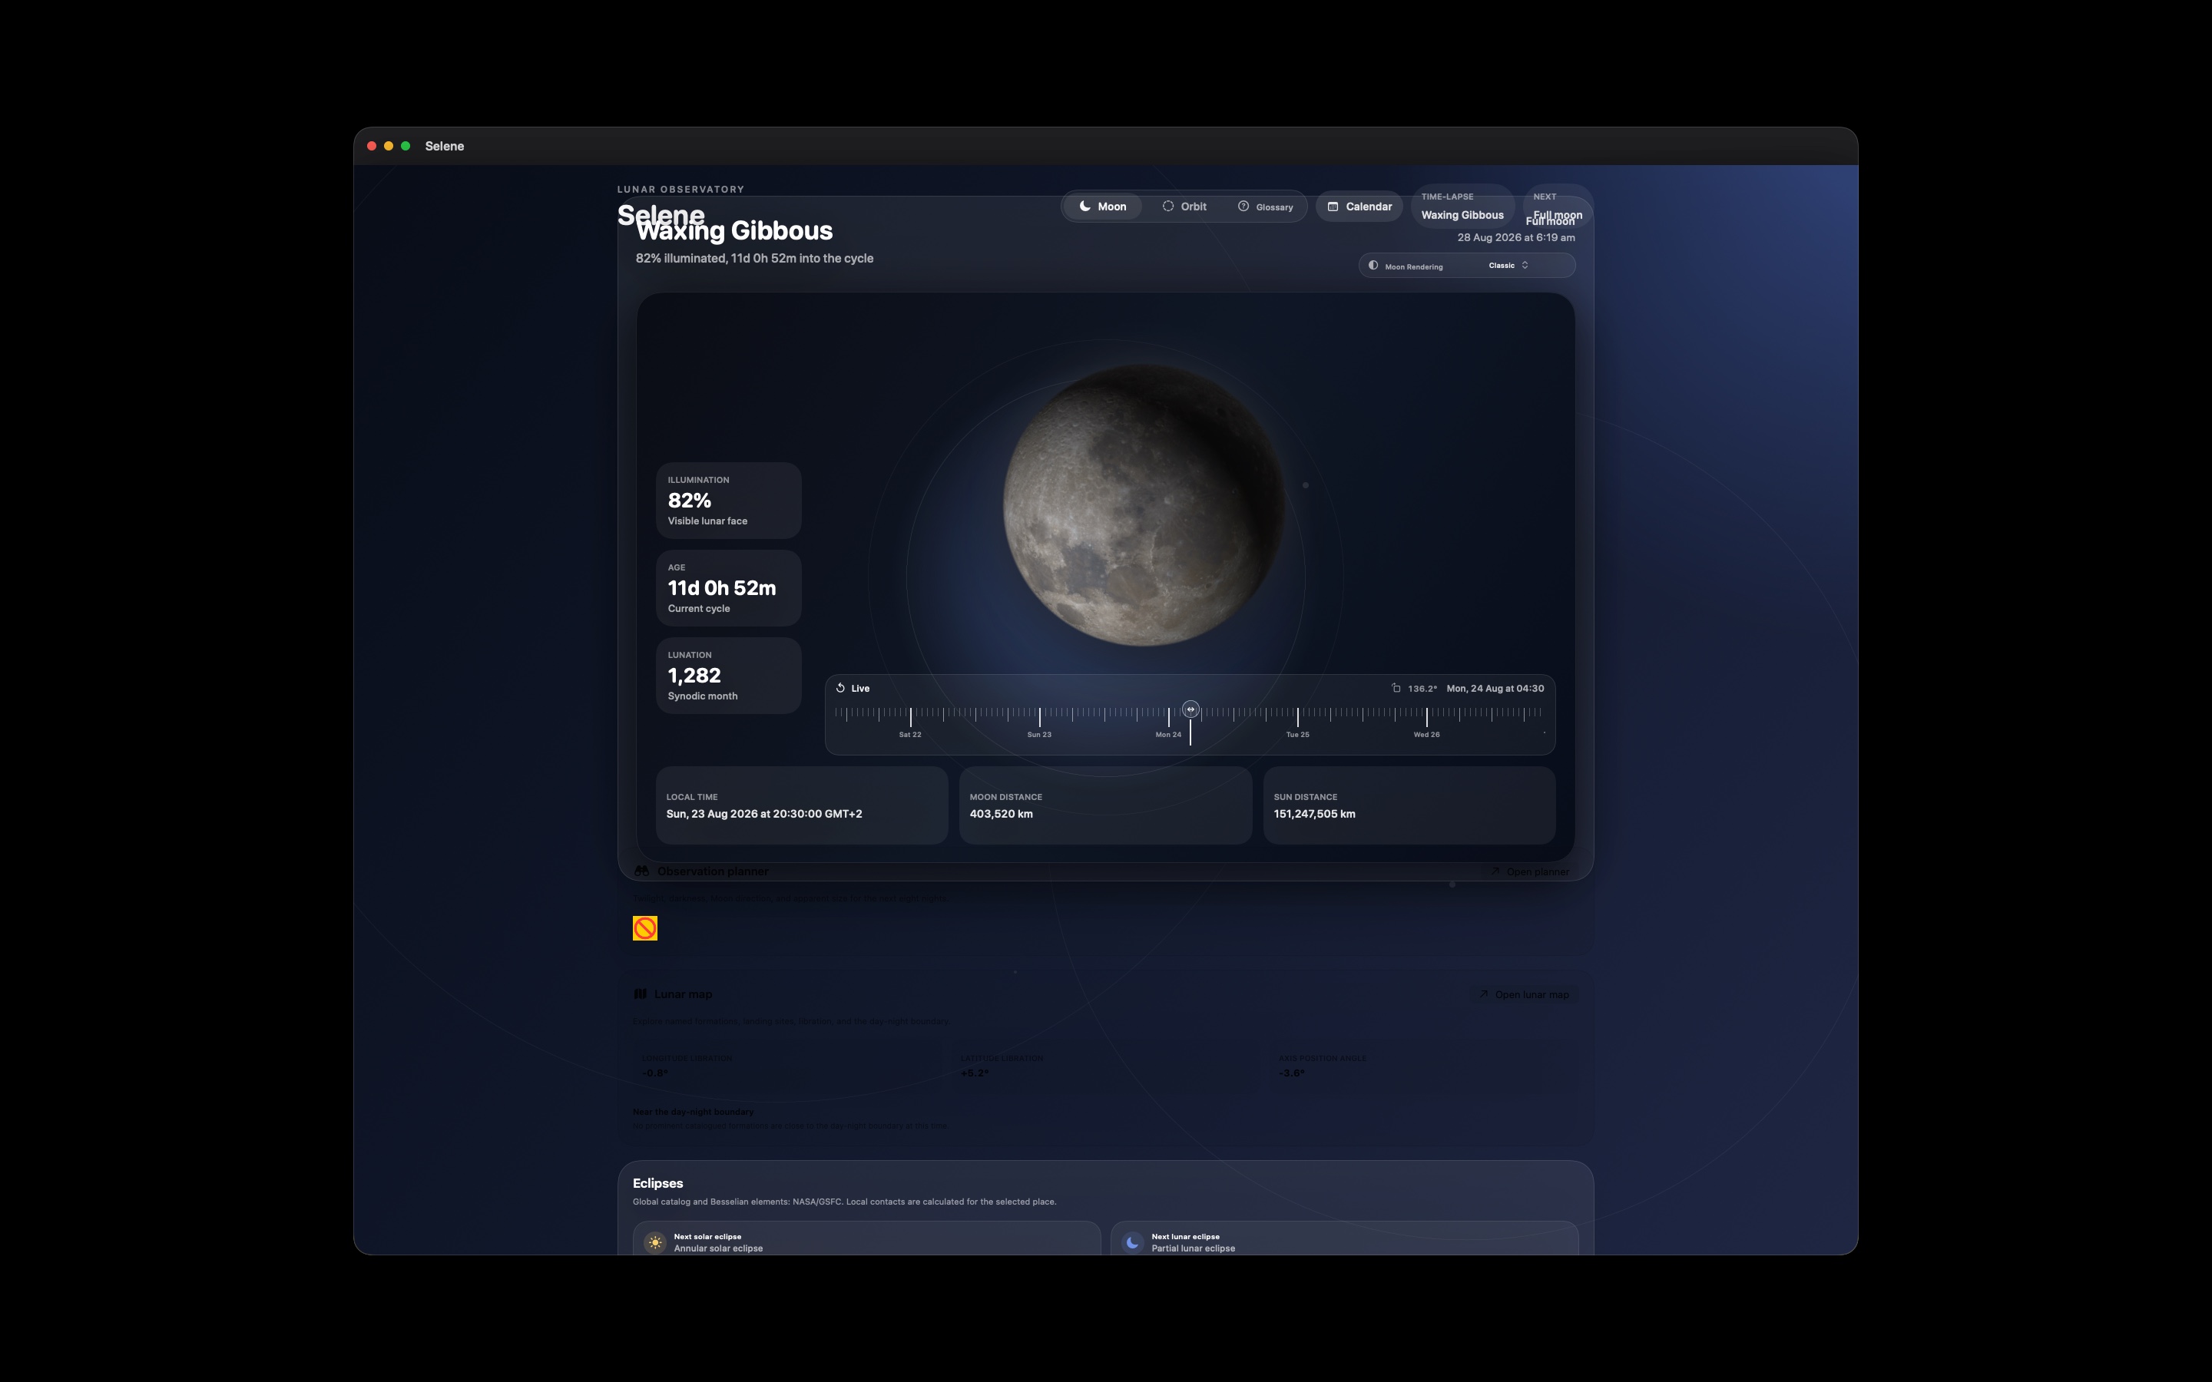Screen dimensions: 2212x1382
Task: Click the '28 Aug 2026 at 6:19 am' text
Action: [1515, 238]
